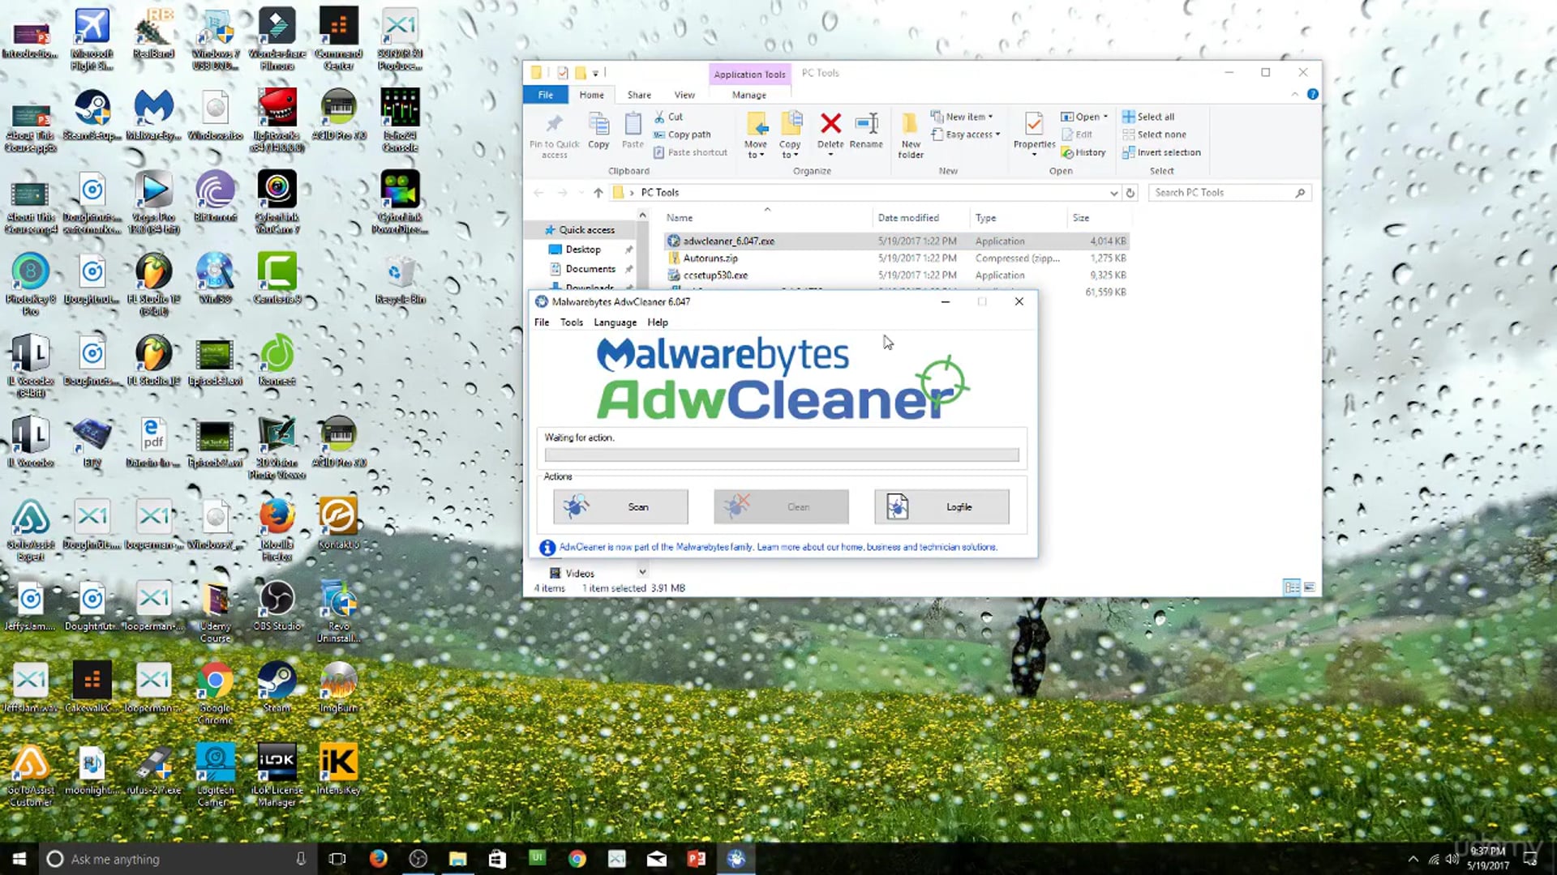
Task: Start a Scan in AdwCleaner
Action: 620,506
